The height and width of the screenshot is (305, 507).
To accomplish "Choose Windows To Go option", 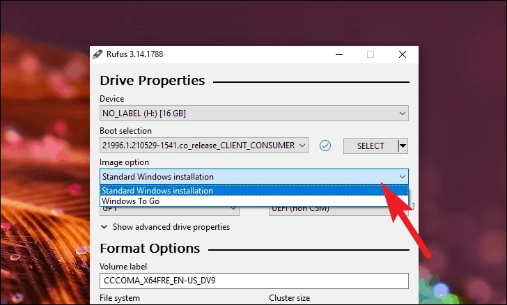I will pyautogui.click(x=253, y=201).
